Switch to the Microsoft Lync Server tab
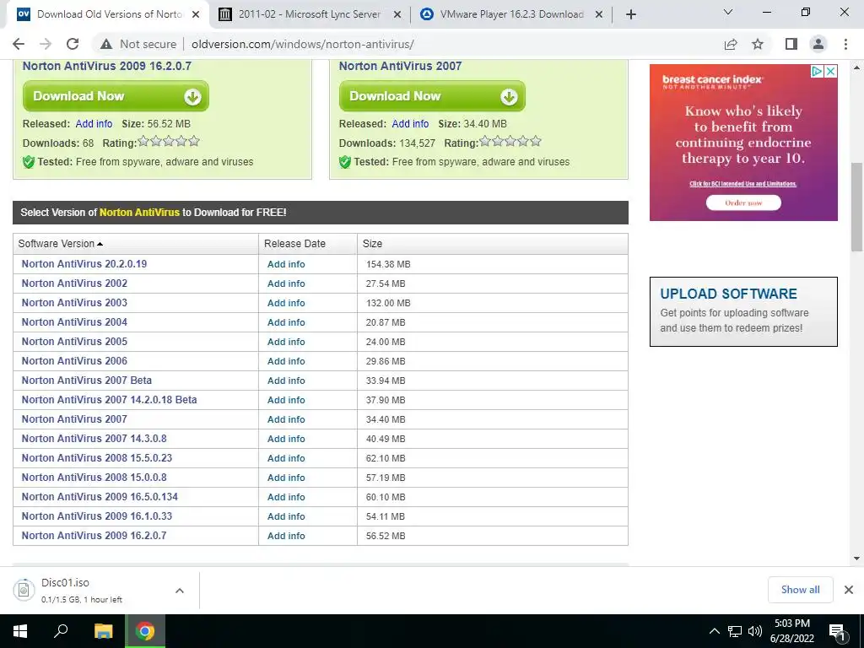The image size is (864, 648). coord(310,15)
